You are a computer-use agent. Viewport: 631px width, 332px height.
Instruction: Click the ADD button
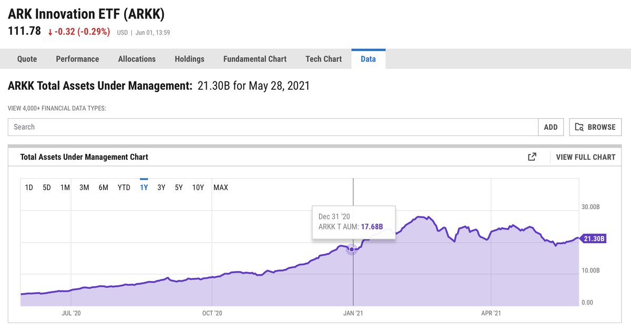pyautogui.click(x=551, y=127)
